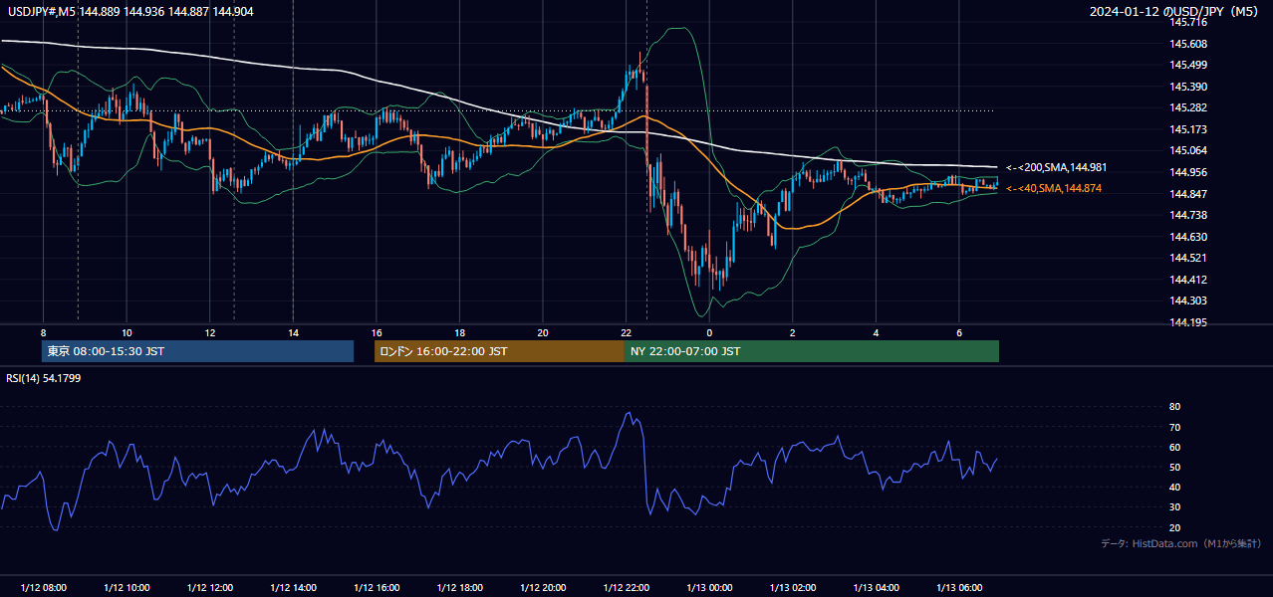Click the 40 SMA label reading 144.874

point(1053,188)
